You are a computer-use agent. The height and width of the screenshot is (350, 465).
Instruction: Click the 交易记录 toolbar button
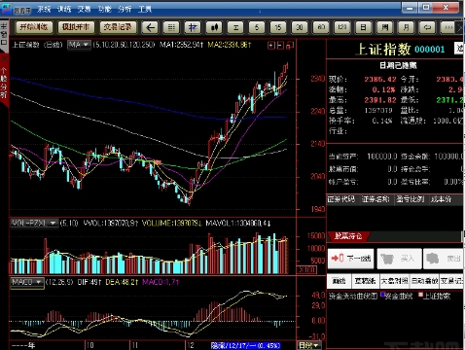pyautogui.click(x=118, y=27)
